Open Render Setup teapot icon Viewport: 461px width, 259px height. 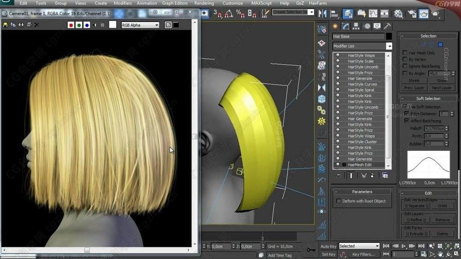point(412,13)
